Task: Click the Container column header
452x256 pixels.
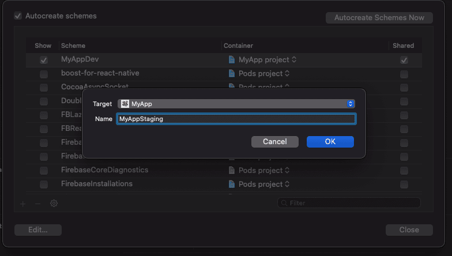Action: [239, 46]
